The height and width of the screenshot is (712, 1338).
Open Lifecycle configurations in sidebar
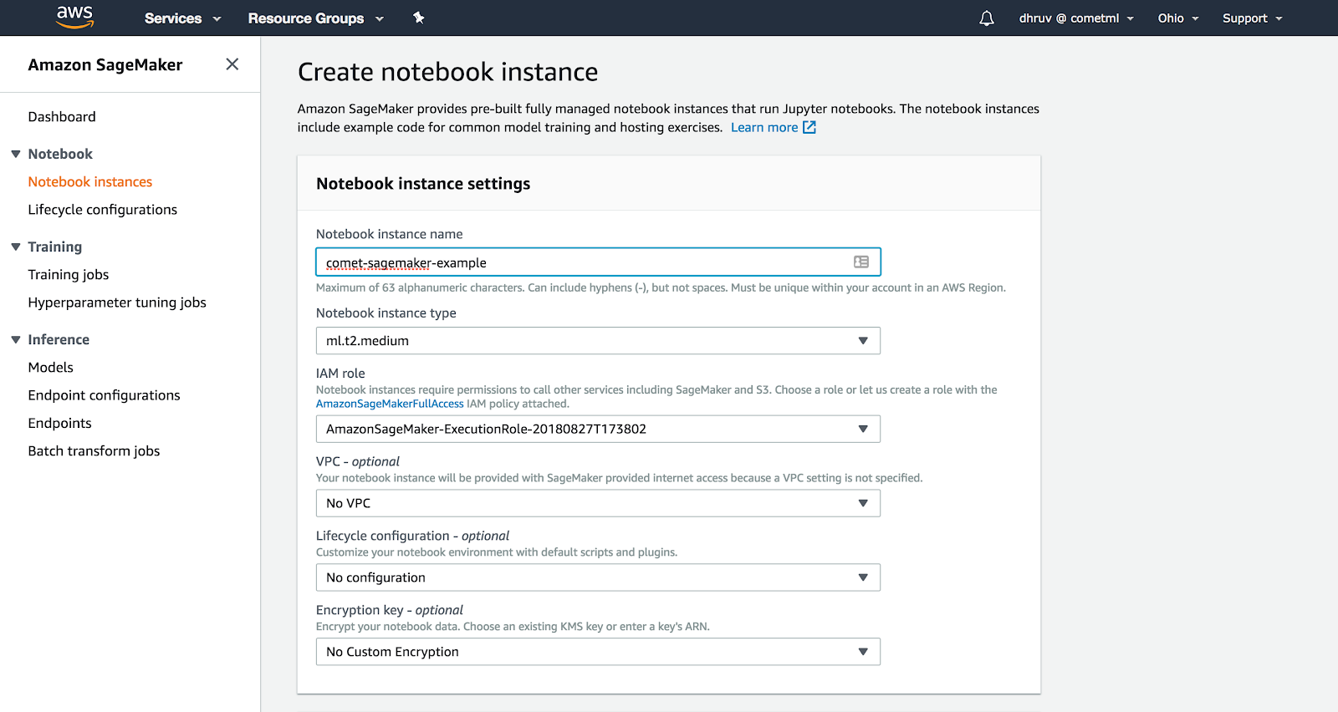pyautogui.click(x=103, y=210)
